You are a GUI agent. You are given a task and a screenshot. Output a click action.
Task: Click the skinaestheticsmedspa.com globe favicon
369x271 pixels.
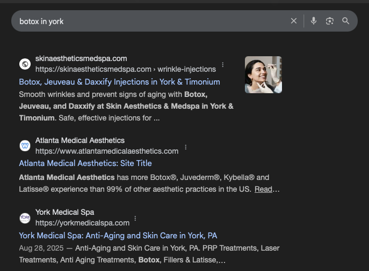click(x=25, y=64)
